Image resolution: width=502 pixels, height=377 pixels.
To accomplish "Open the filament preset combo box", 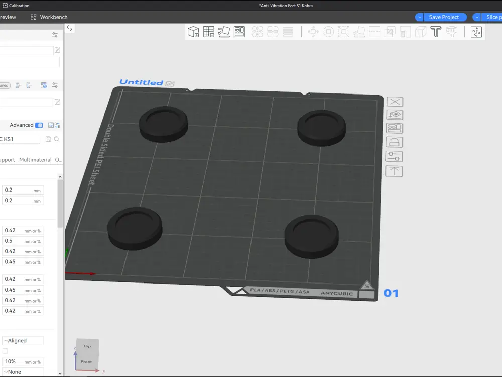I will (x=26, y=102).
